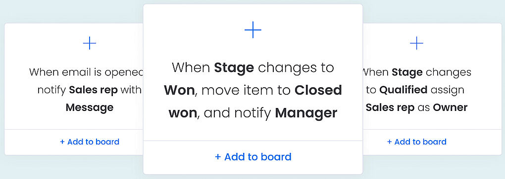505x179 pixels.
Task: Select the Manager recipient field
Action: click(x=306, y=113)
